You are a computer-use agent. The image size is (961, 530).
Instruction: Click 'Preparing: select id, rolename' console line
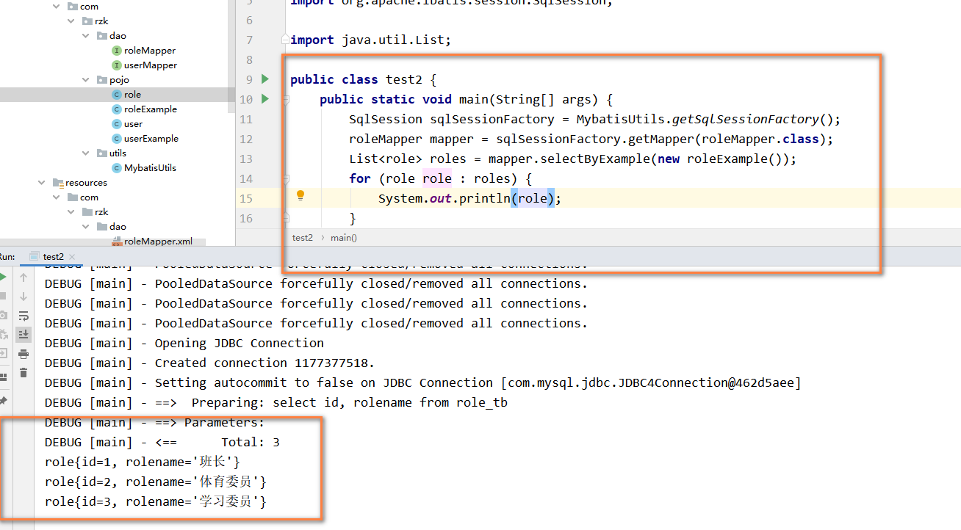pos(276,402)
